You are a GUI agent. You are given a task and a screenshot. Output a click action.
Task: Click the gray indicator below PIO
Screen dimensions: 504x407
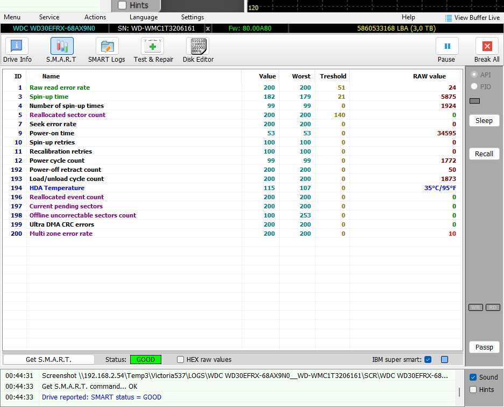475,101
